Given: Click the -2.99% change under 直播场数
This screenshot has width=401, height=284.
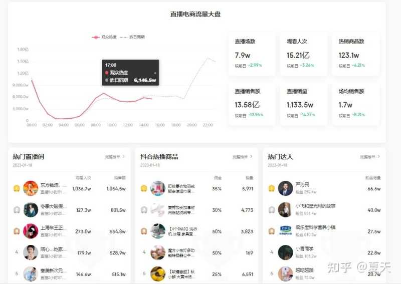Looking at the screenshot, I should click(255, 66).
